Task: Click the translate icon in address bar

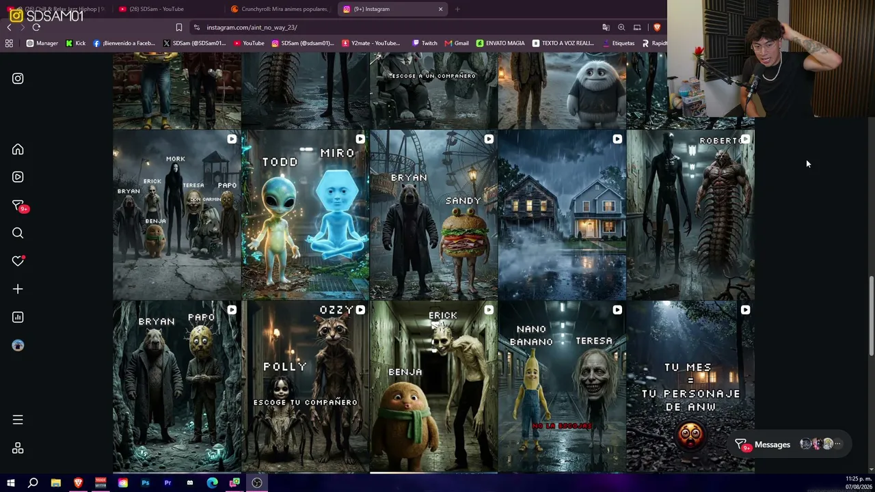Action: pyautogui.click(x=606, y=27)
